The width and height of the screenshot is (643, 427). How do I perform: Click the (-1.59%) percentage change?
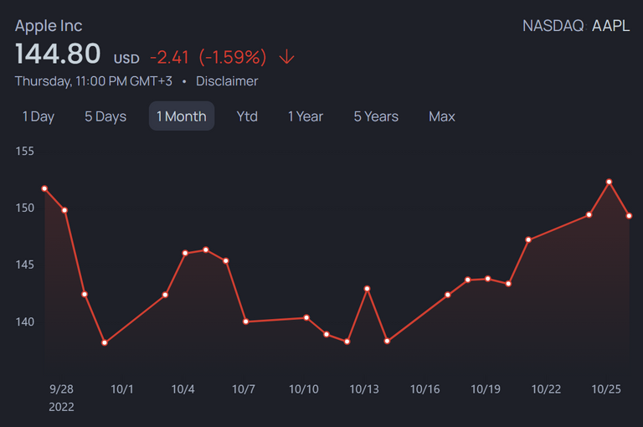233,57
